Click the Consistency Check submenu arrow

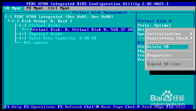coord(191,38)
